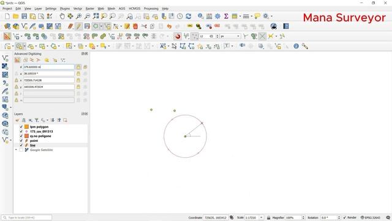Click the blue information circle icon
Viewport: 392px width, 221px height.
click(296, 46)
